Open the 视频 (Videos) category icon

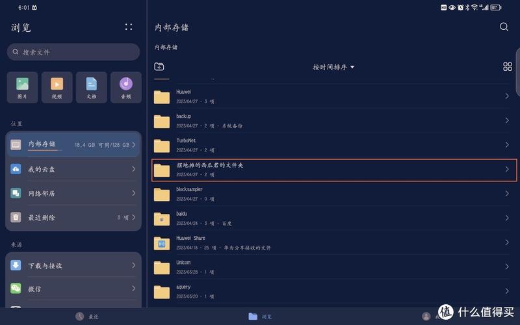click(x=57, y=87)
